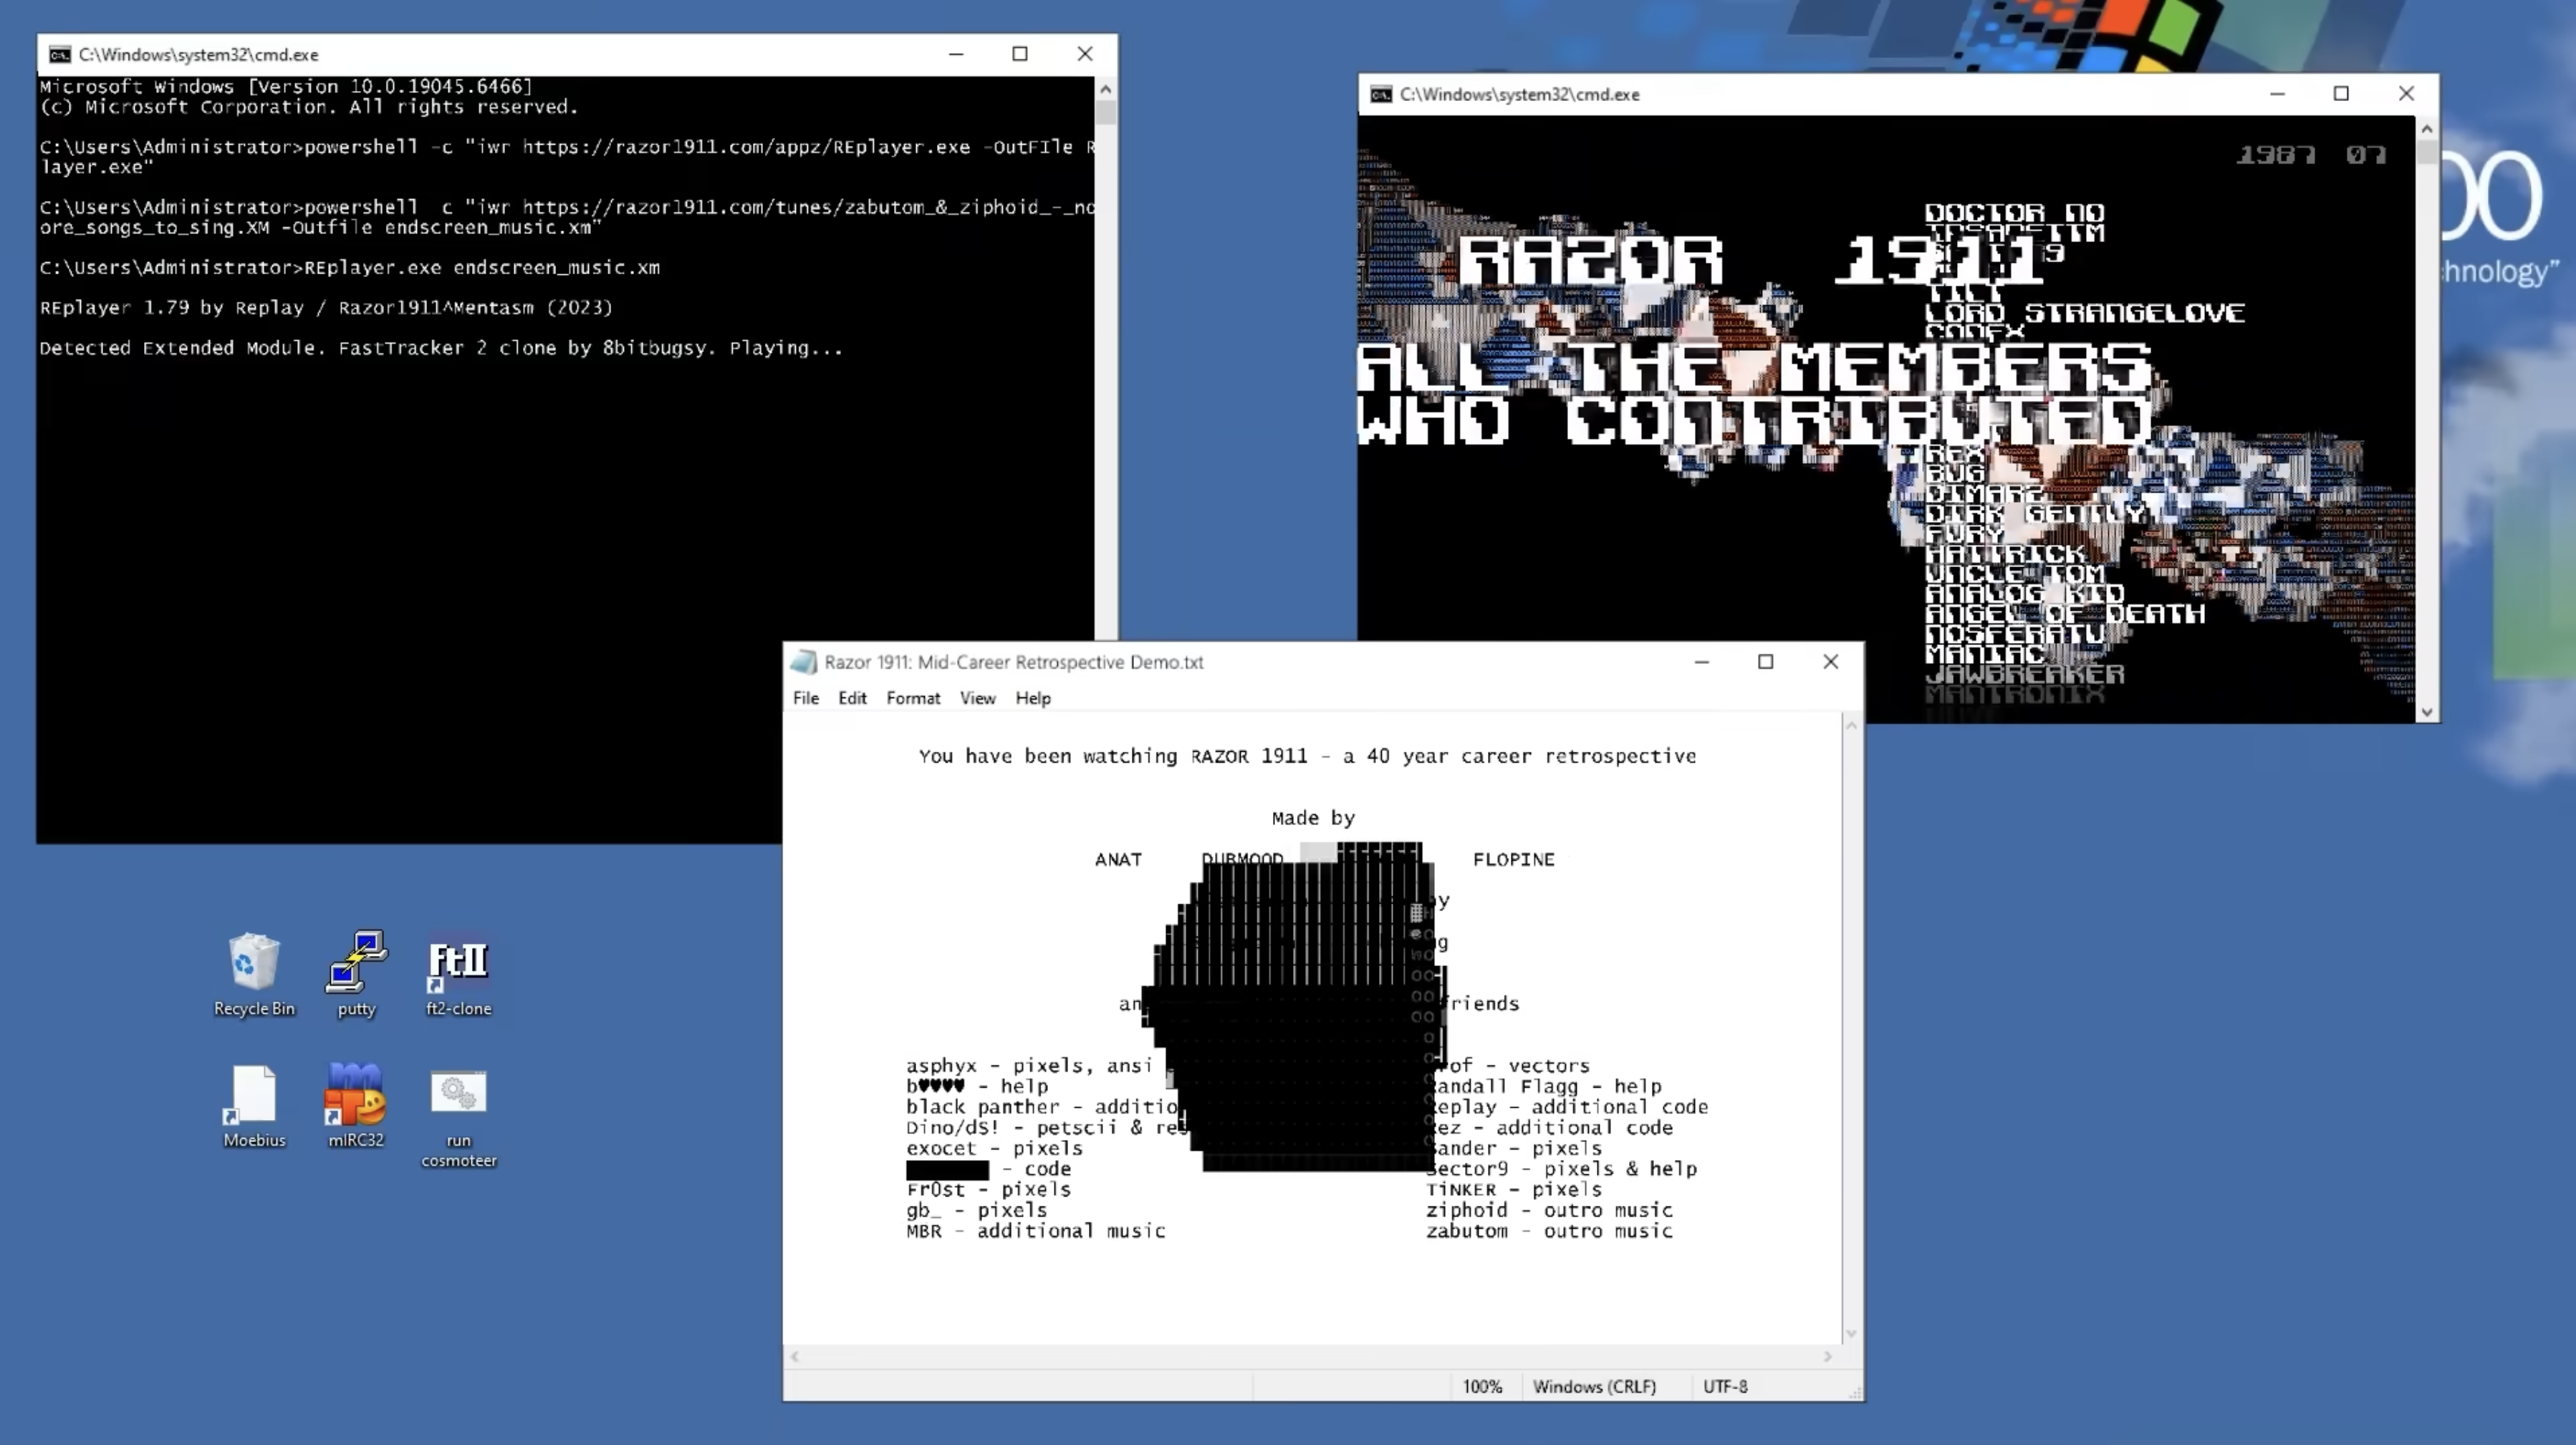Click the 'Fr0st - pixels' credit line
The image size is (2576, 1445).
coord(988,1189)
